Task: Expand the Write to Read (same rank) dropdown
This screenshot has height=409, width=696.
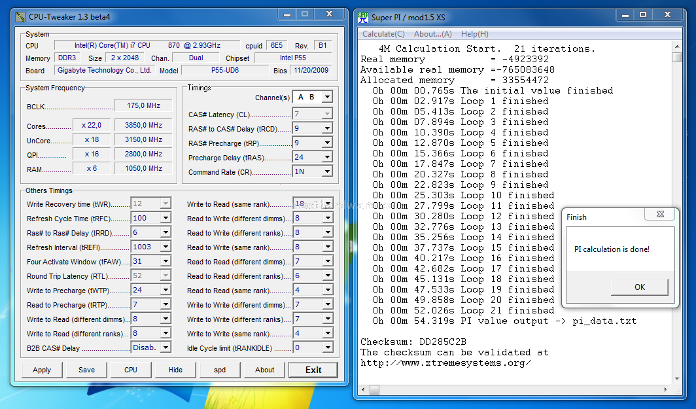Action: point(328,204)
